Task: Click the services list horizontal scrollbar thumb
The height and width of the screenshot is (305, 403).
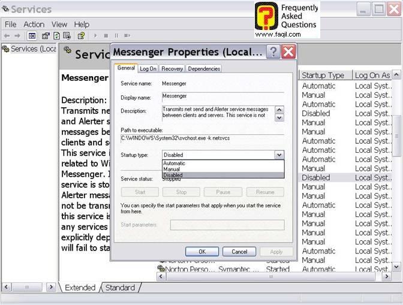Action: (x=271, y=276)
